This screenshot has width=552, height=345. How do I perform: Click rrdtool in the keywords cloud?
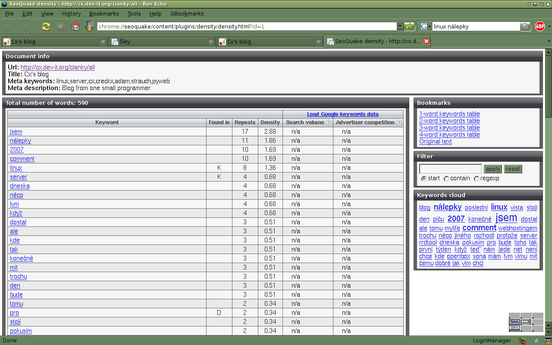[x=428, y=242]
